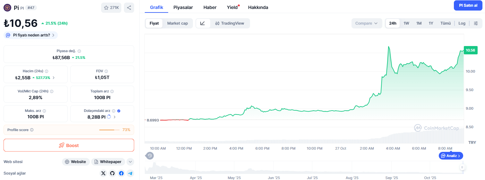Open the Compare dropdown
This screenshot has width=485, height=180.
[x=367, y=23]
